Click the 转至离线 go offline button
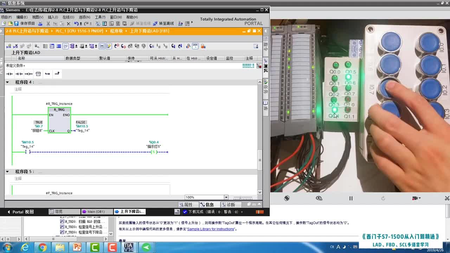450x253 pixels. 164,24
